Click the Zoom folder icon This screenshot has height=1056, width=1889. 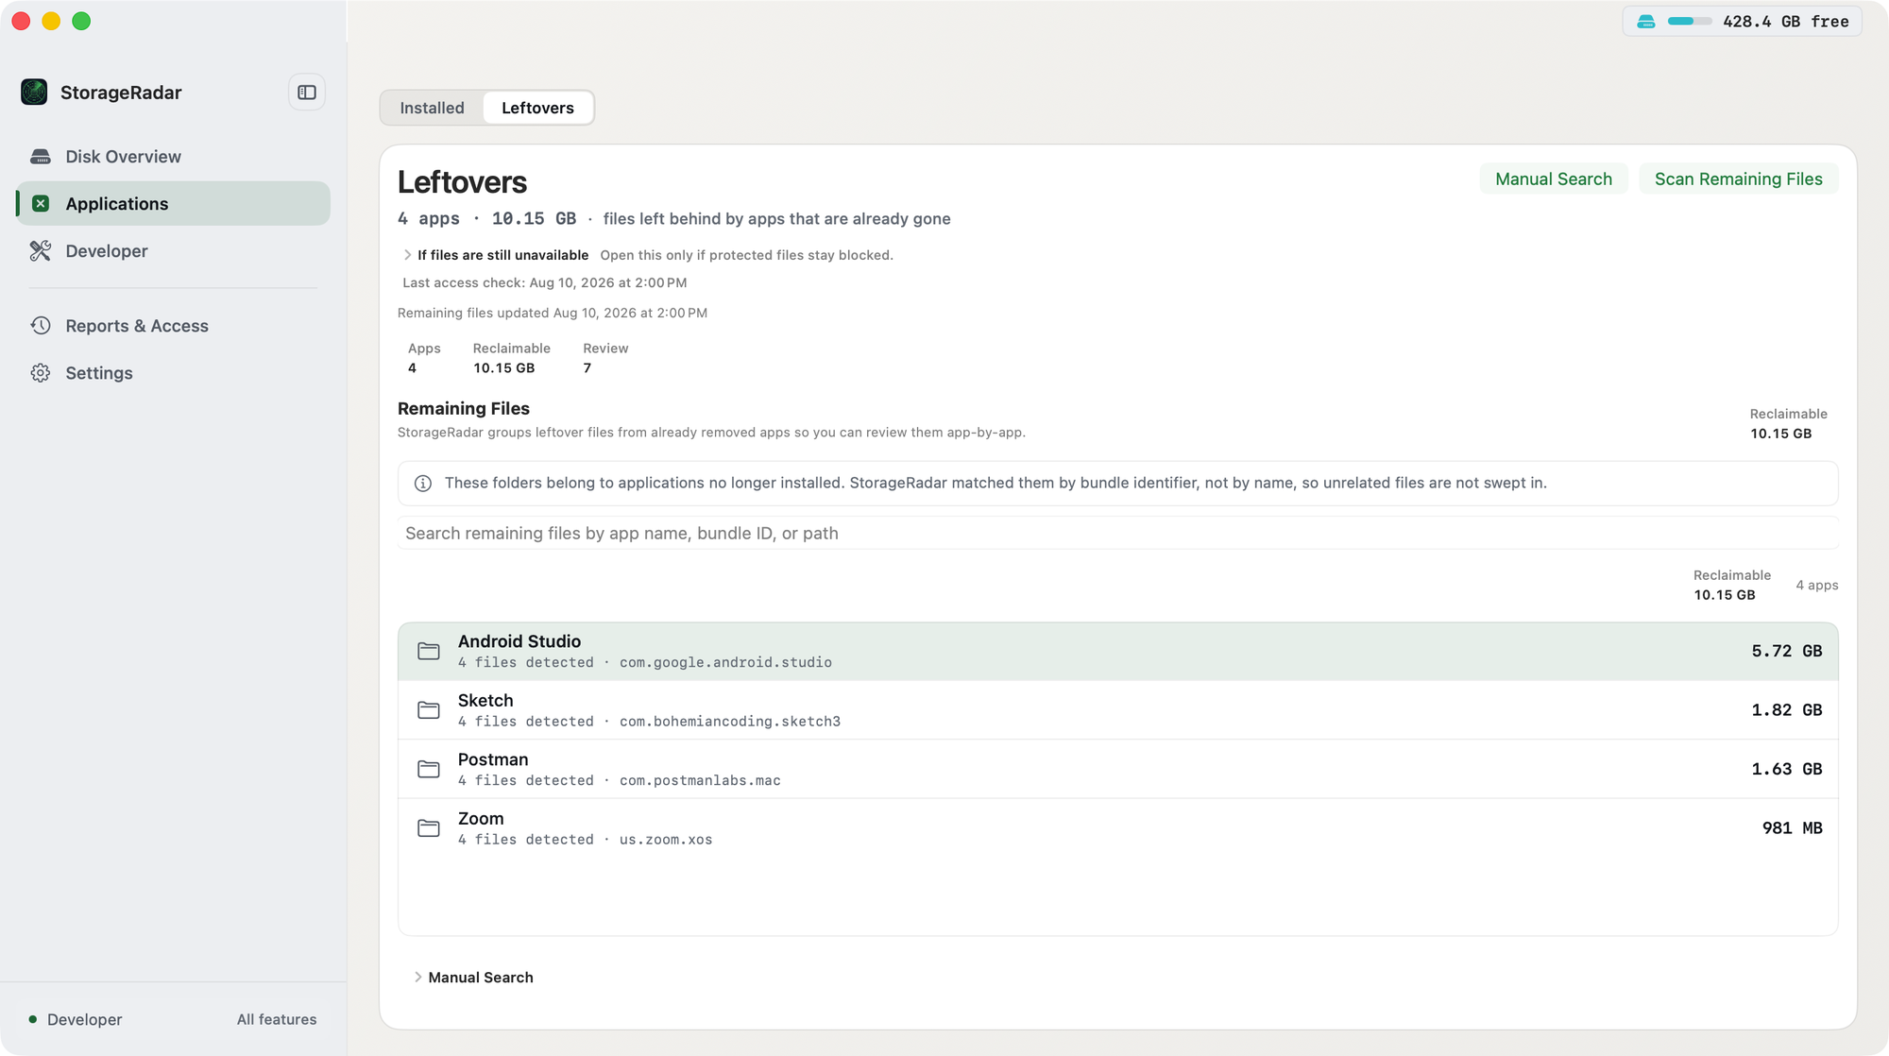pyautogui.click(x=429, y=828)
